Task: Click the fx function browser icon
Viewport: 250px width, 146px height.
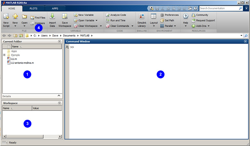Action: (x=67, y=47)
